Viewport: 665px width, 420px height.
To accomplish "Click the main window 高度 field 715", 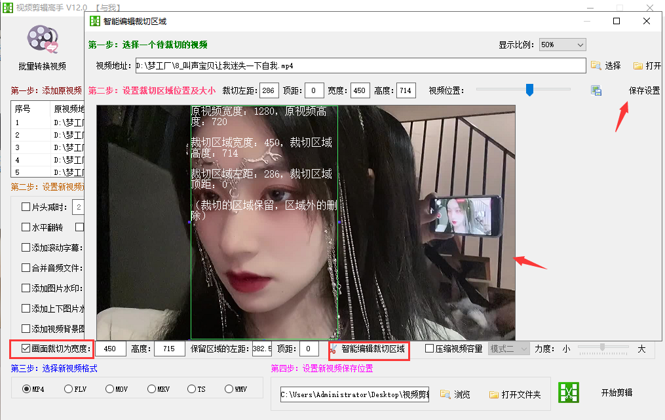I will pyautogui.click(x=170, y=349).
